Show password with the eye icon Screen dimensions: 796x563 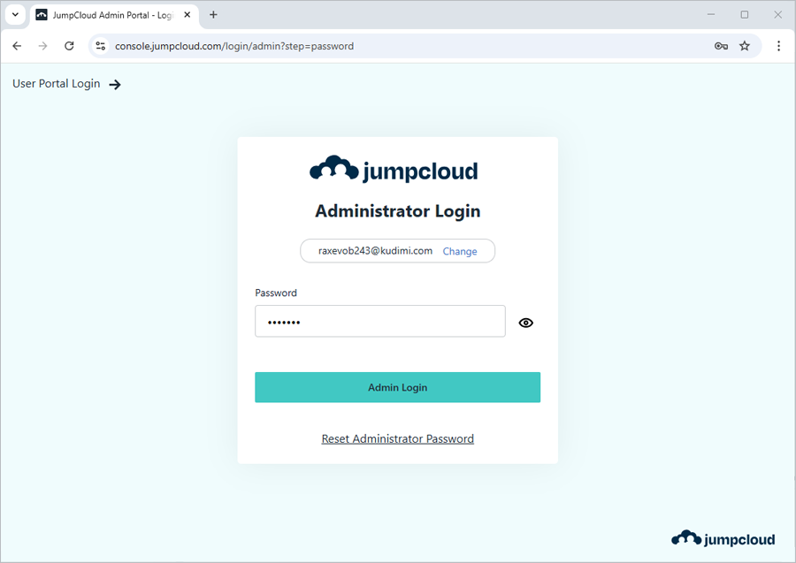pos(526,323)
